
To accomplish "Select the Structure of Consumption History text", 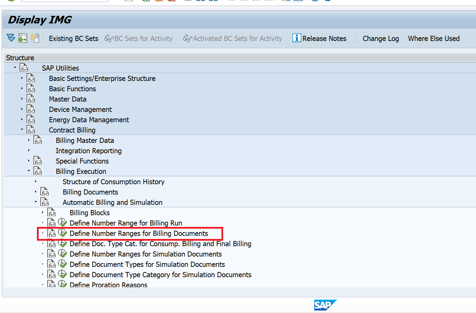I will click(113, 182).
